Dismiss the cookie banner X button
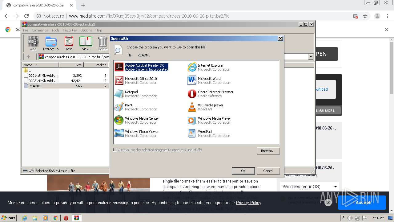This screenshot has height=222, width=394. [328, 203]
